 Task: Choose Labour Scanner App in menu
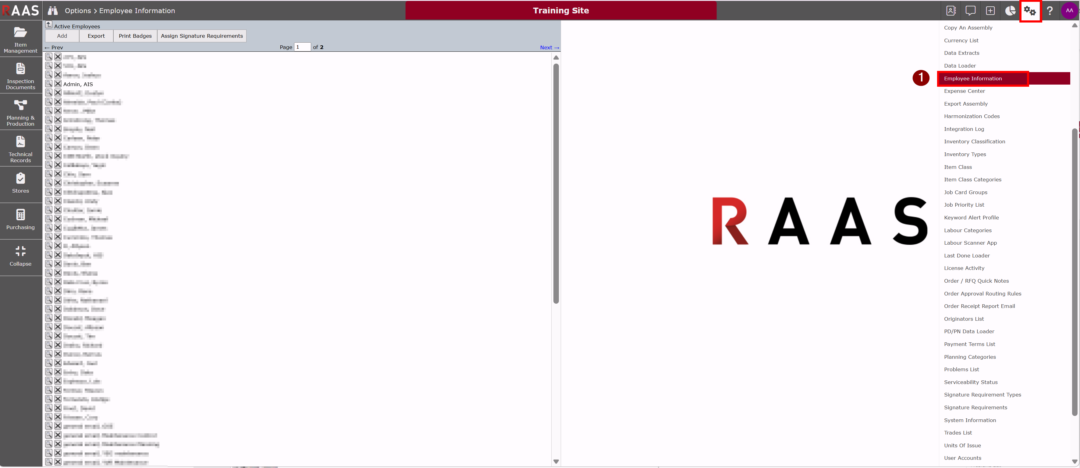(x=970, y=243)
